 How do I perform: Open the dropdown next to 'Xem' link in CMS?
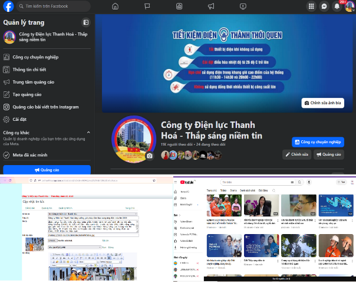74,248
